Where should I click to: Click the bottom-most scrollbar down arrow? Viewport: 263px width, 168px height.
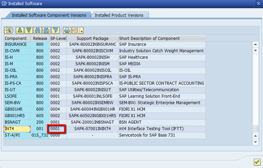(x=256, y=142)
